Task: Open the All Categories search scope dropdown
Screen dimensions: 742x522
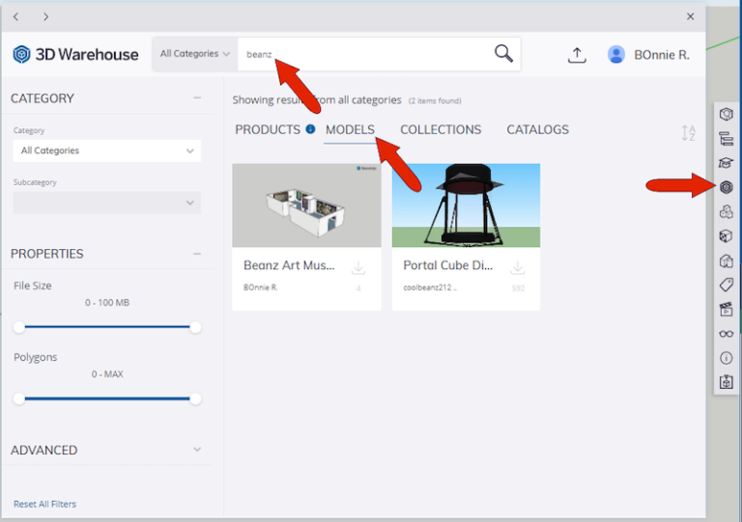Action: point(195,54)
